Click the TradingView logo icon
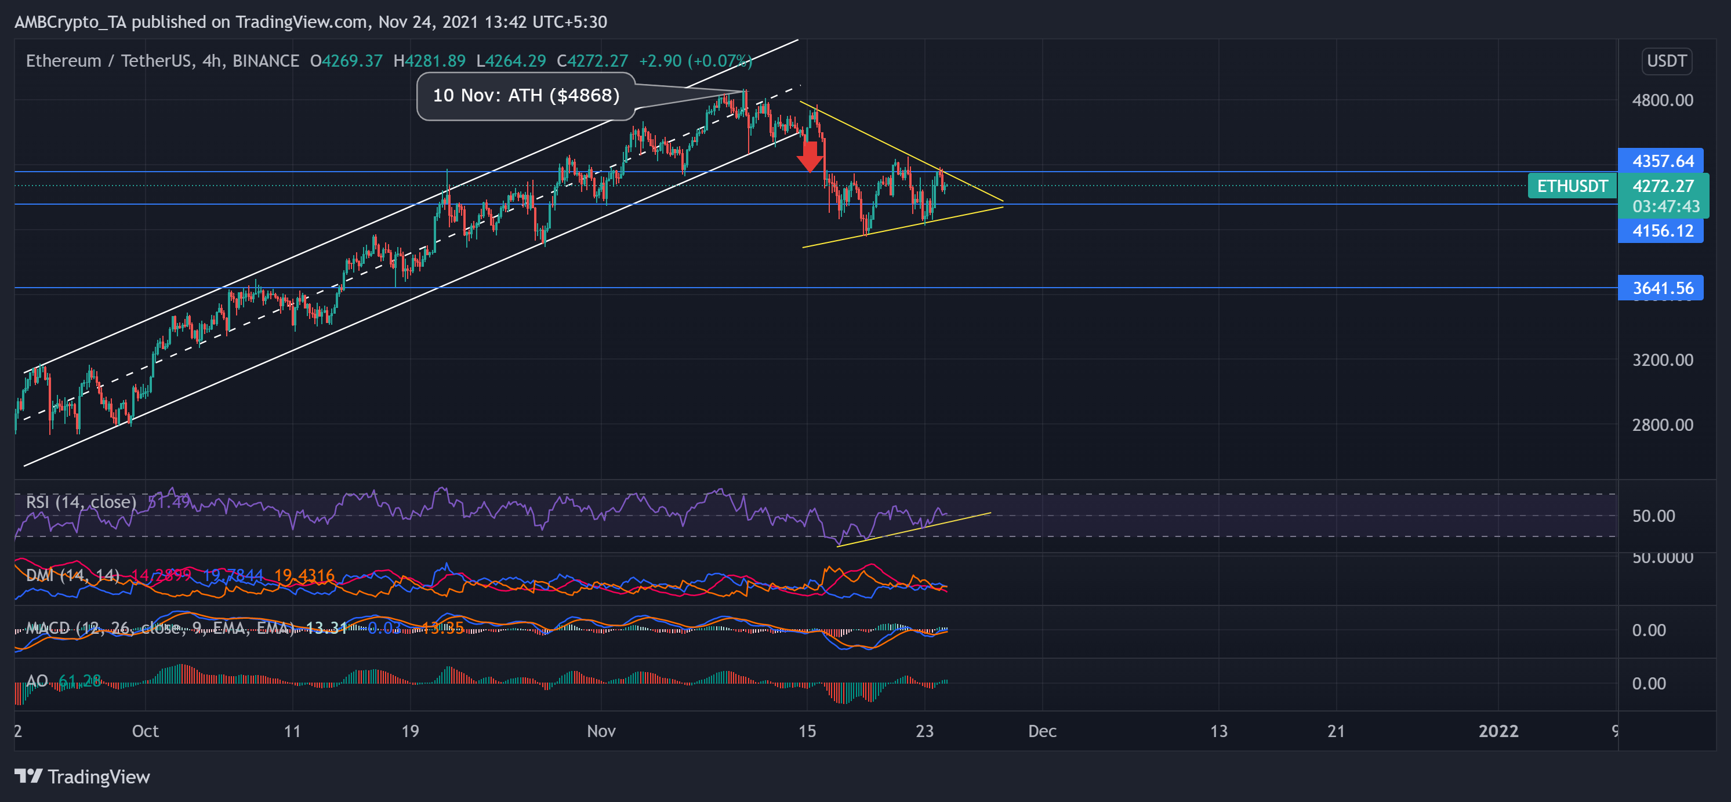The image size is (1731, 802). [x=28, y=776]
